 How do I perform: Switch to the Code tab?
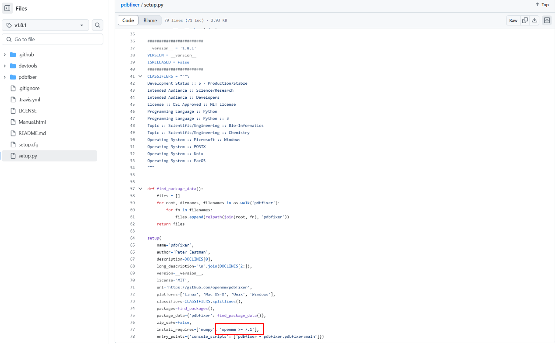tap(128, 20)
